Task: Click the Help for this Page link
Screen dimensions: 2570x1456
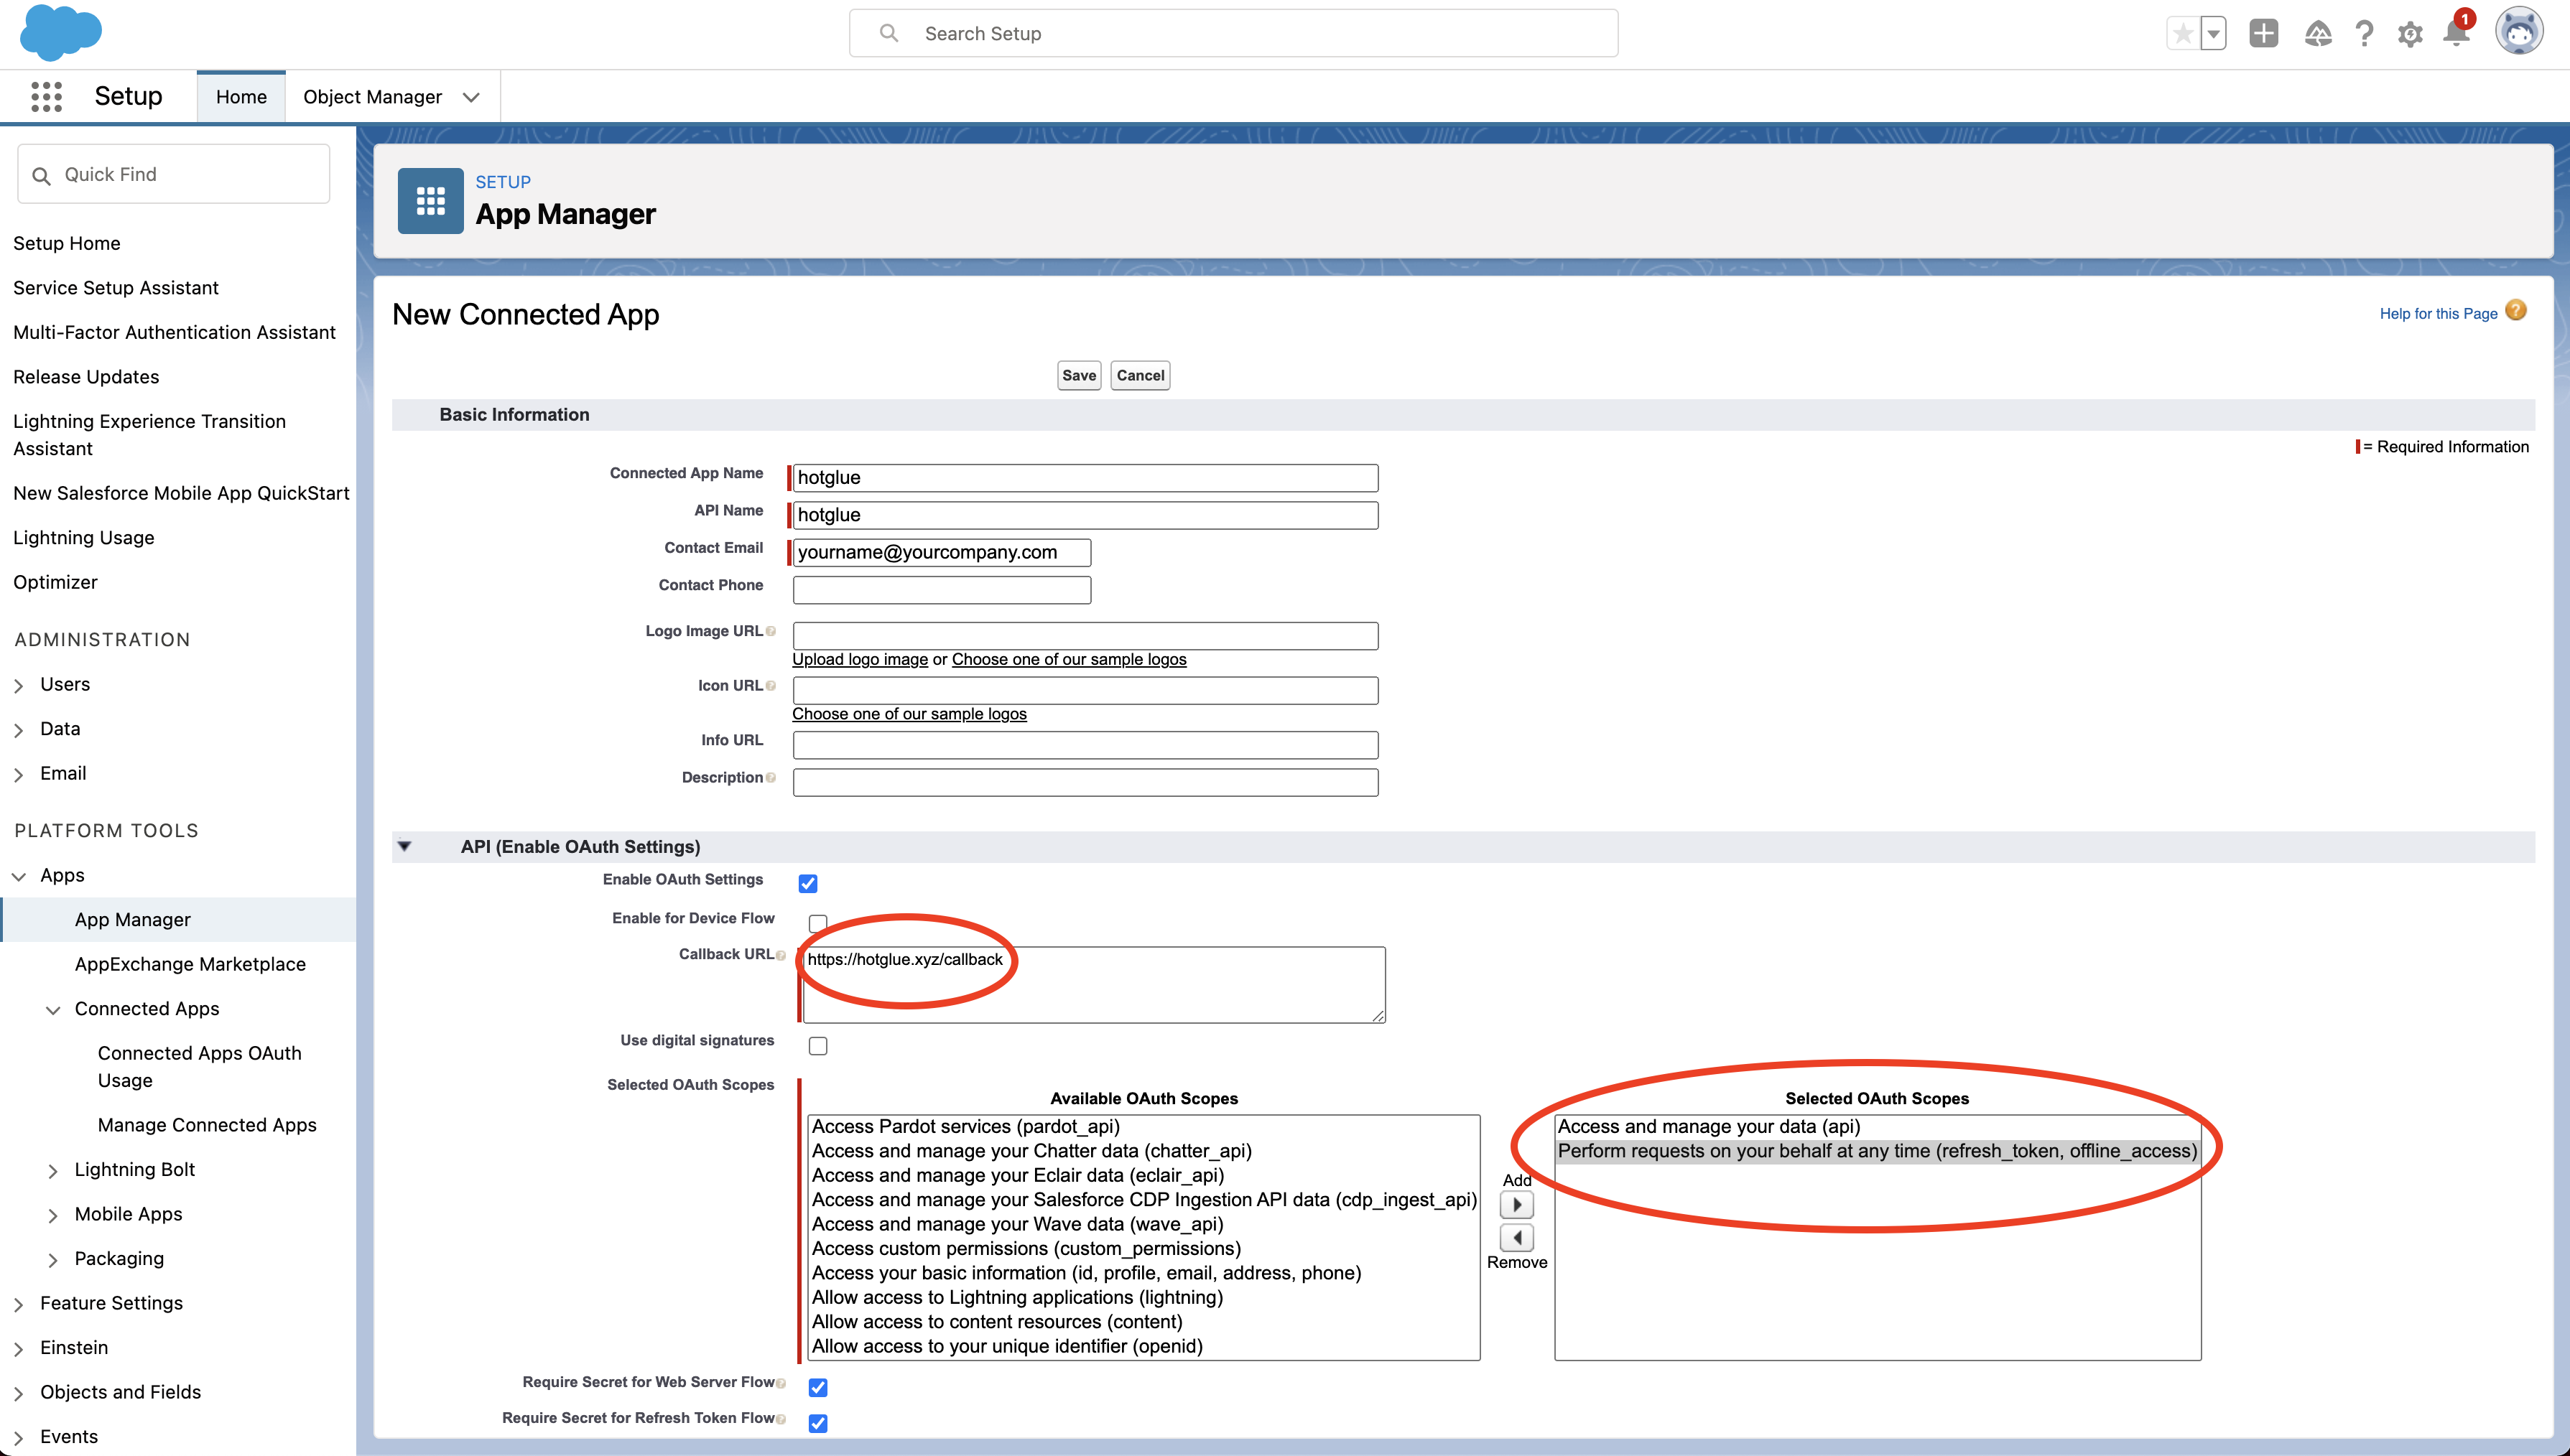Action: pyautogui.click(x=2438, y=313)
